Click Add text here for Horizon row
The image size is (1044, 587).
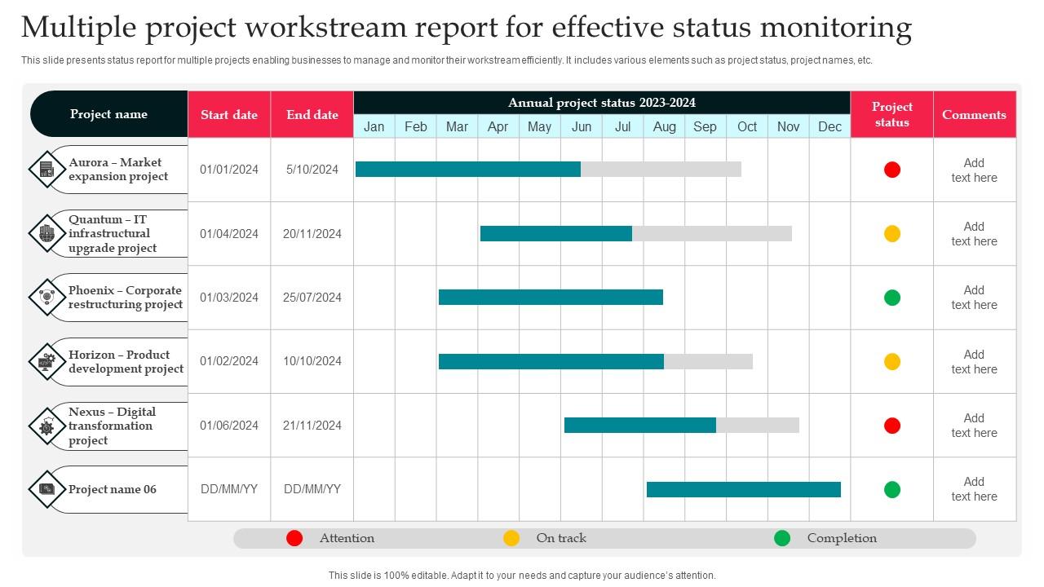(974, 361)
